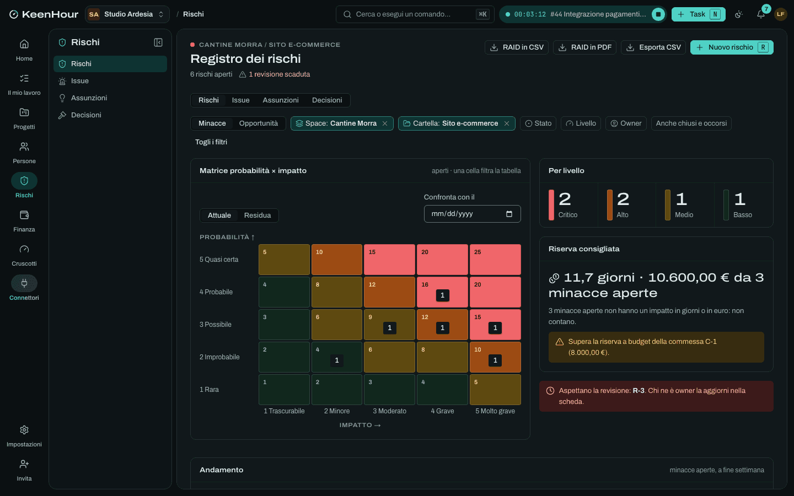
Task: Open the Progetti section
Action: pyautogui.click(x=24, y=118)
